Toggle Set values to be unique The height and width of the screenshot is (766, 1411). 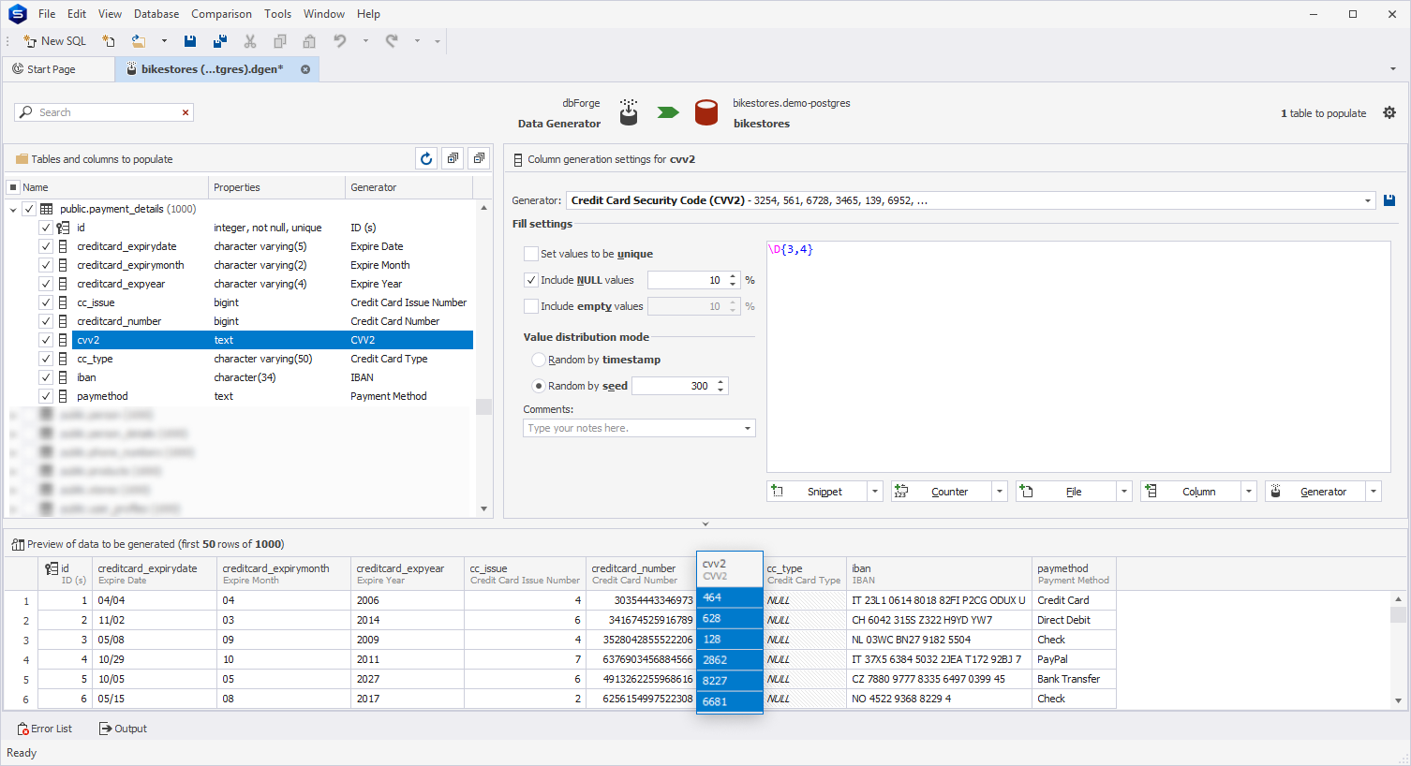[531, 254]
